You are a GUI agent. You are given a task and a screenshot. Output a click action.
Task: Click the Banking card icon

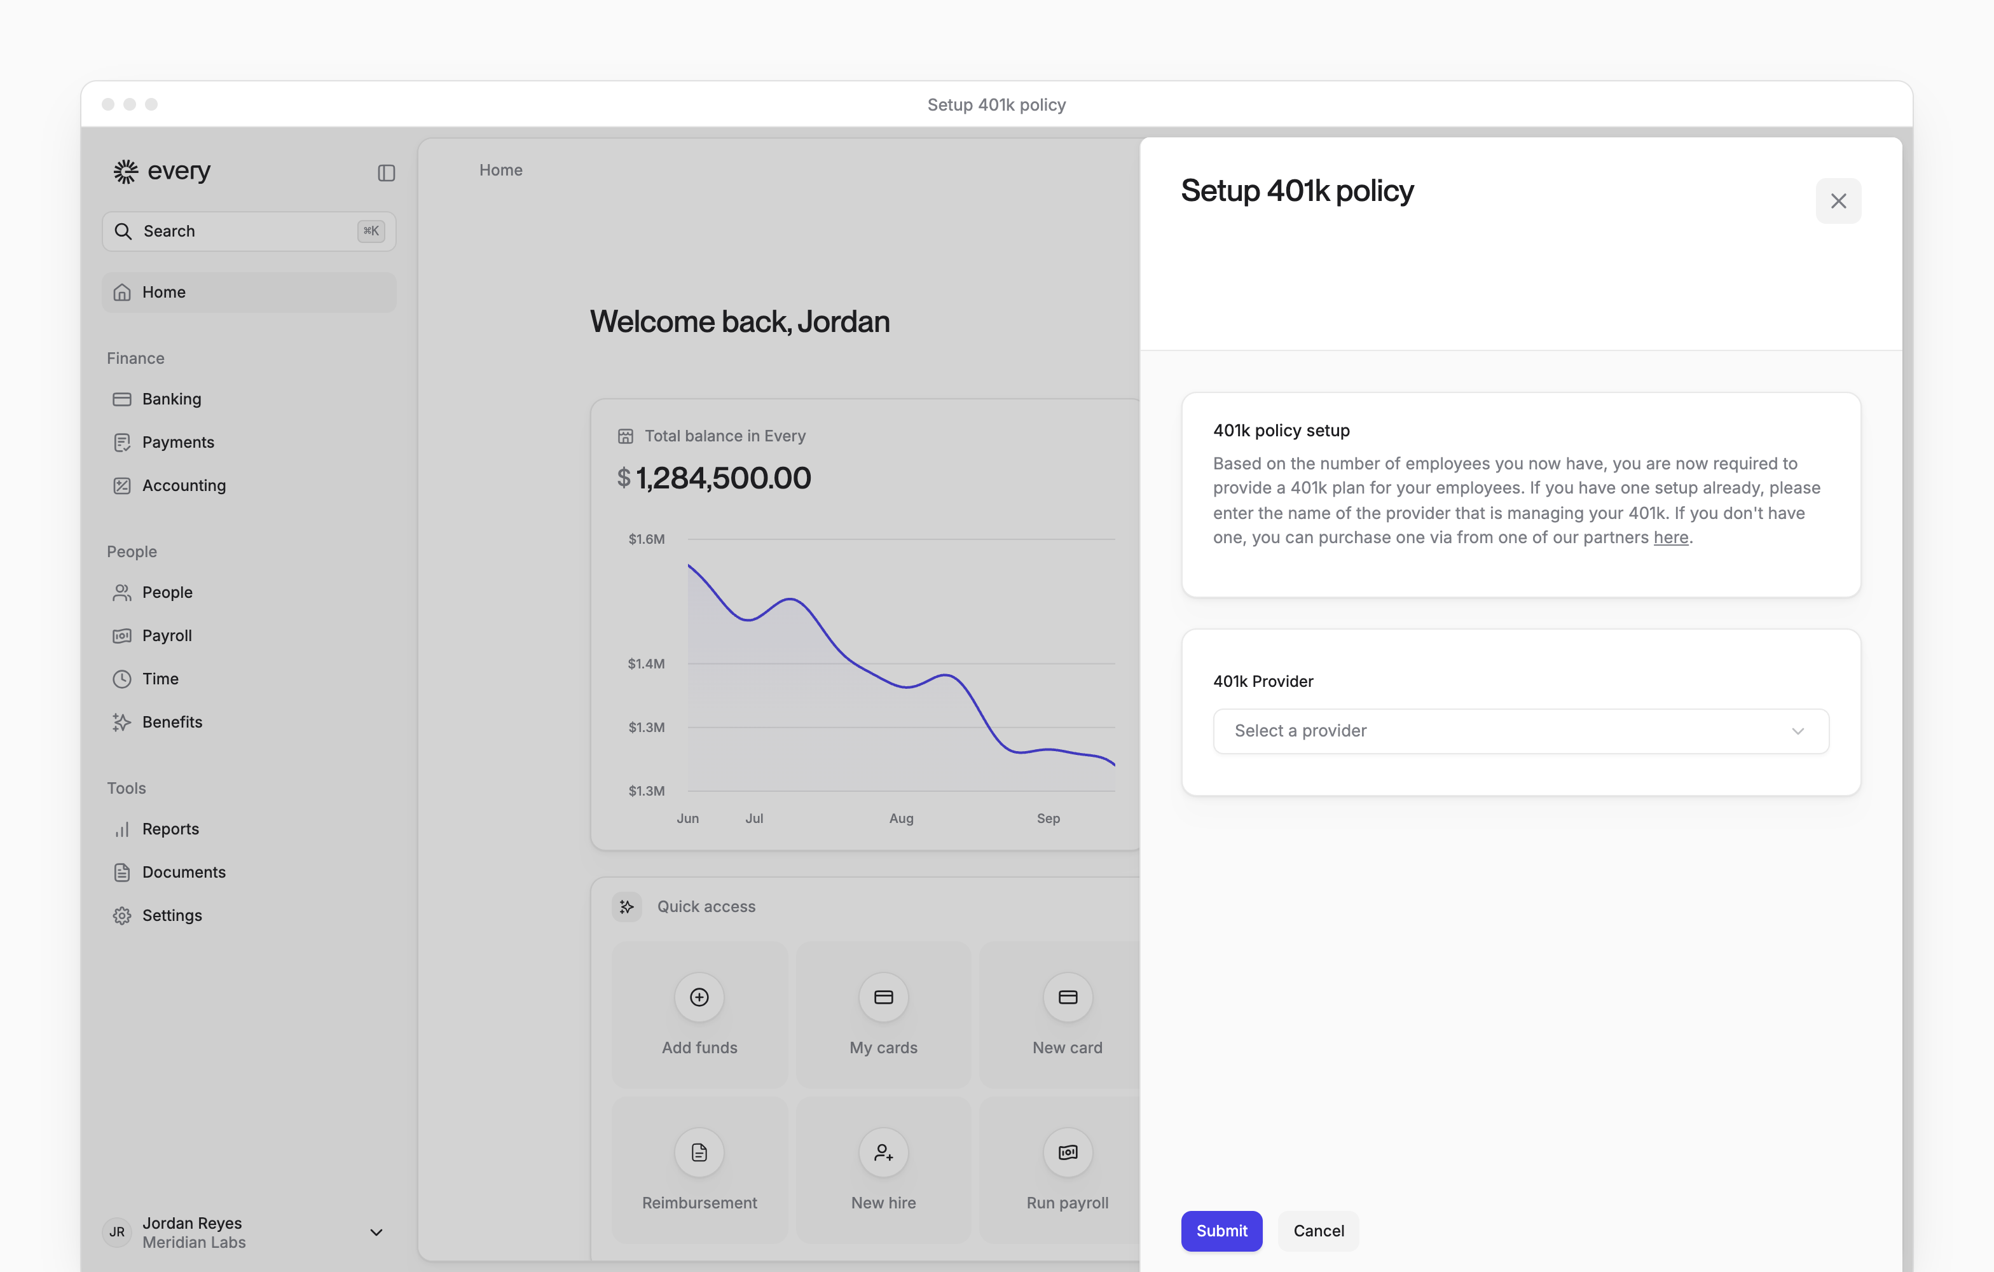pos(121,399)
